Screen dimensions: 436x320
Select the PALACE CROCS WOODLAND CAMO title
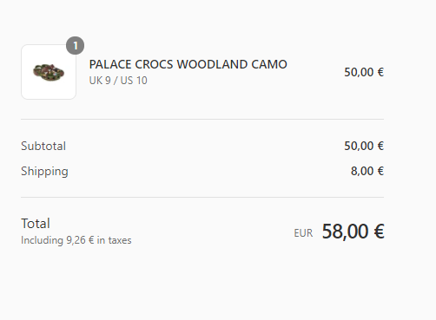(x=188, y=64)
